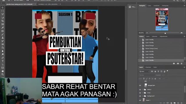Create new document from current history state

174,64
